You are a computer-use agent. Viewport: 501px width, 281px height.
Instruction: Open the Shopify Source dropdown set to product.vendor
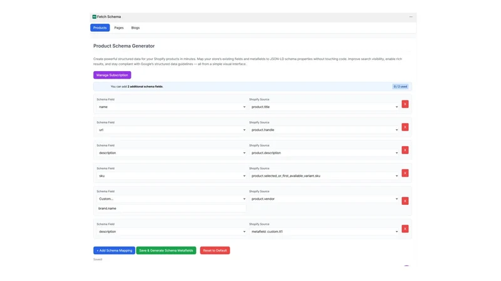point(324,199)
